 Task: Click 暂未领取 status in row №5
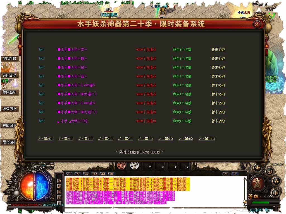coord(218,85)
